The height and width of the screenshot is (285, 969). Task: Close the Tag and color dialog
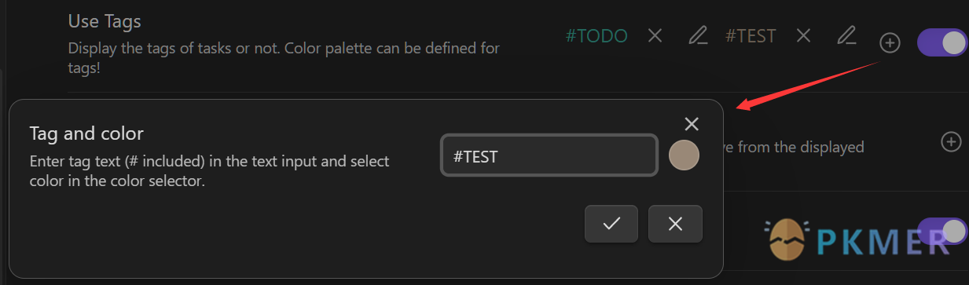(692, 124)
